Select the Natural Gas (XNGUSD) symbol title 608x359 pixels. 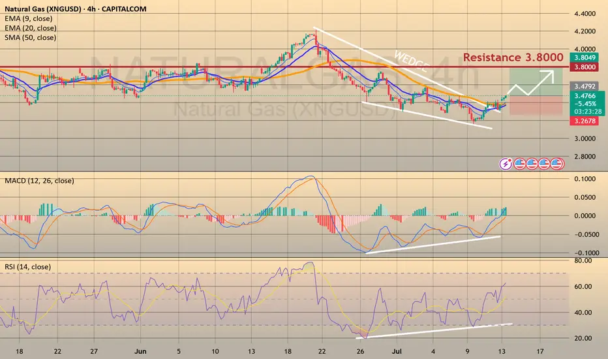76,9
